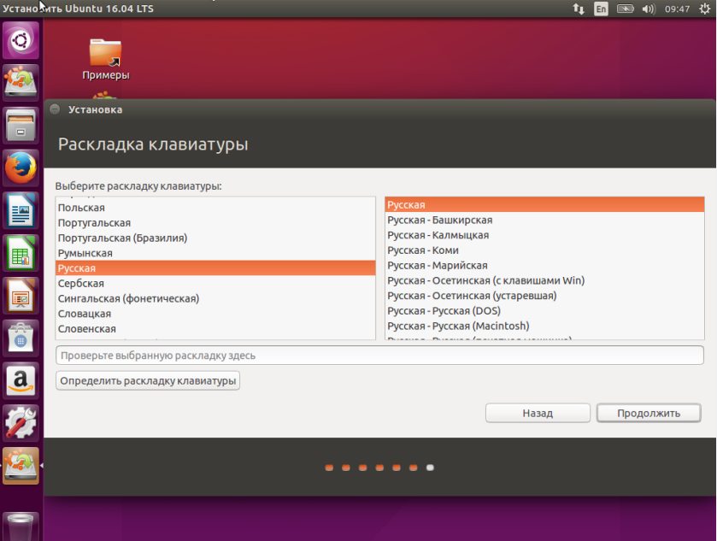Select Русская - Коми variant
717x541 pixels.
[544, 250]
